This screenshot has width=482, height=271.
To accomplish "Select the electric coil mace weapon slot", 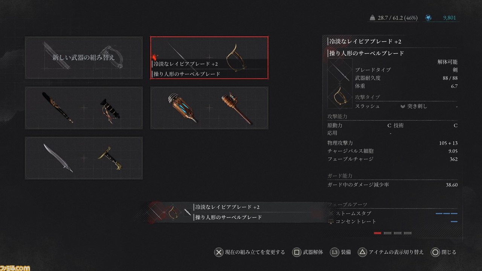I will click(209, 108).
